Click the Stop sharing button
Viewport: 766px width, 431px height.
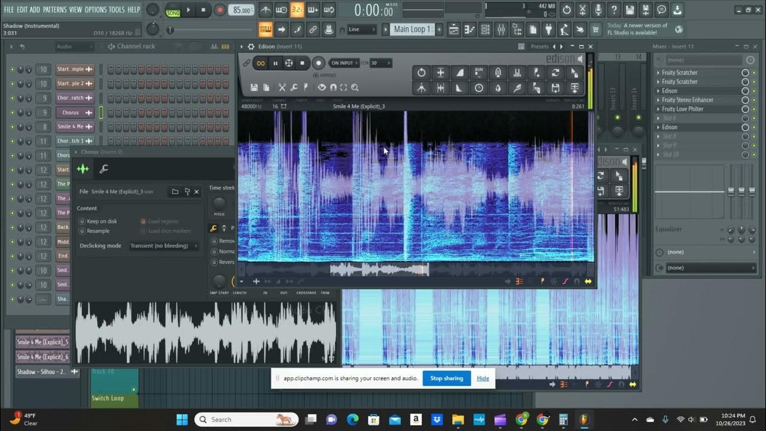[x=446, y=378]
